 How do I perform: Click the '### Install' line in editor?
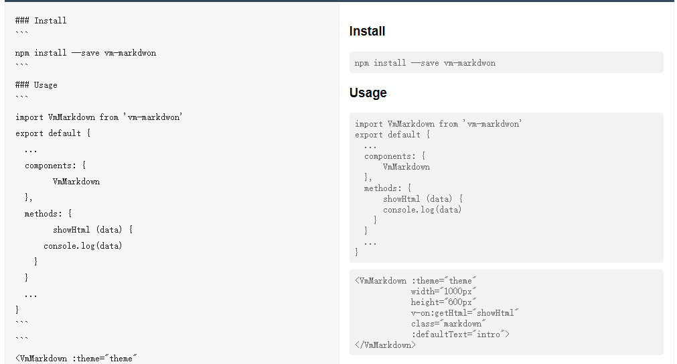click(41, 20)
